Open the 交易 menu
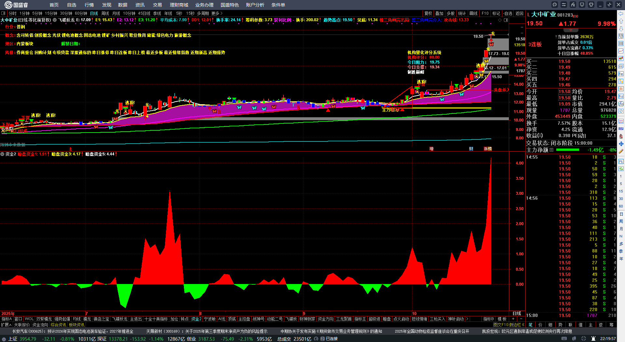This screenshot has width=625, height=342. click(x=158, y=5)
